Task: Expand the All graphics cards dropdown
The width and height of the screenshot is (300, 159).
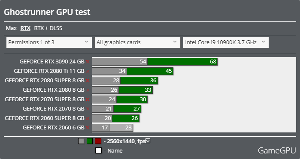Action: coord(137,42)
